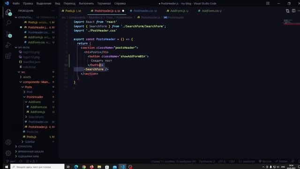Viewport: 300px width, 169px height.
Task: Open the Выделение menu
Action: pyautogui.click(x=44, y=3)
